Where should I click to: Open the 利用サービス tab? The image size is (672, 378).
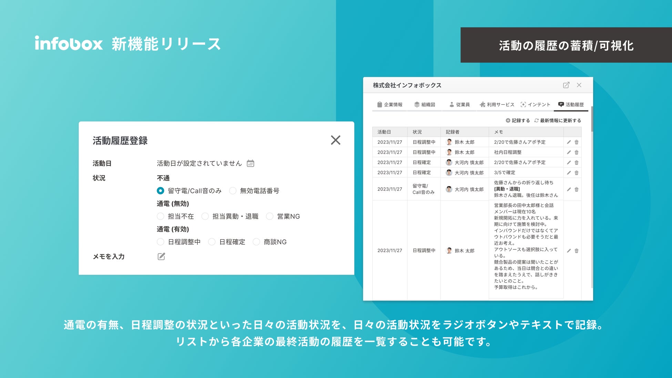(x=497, y=104)
